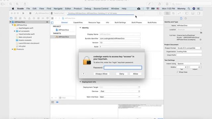Click the Bundle Identifier field

coord(120,38)
